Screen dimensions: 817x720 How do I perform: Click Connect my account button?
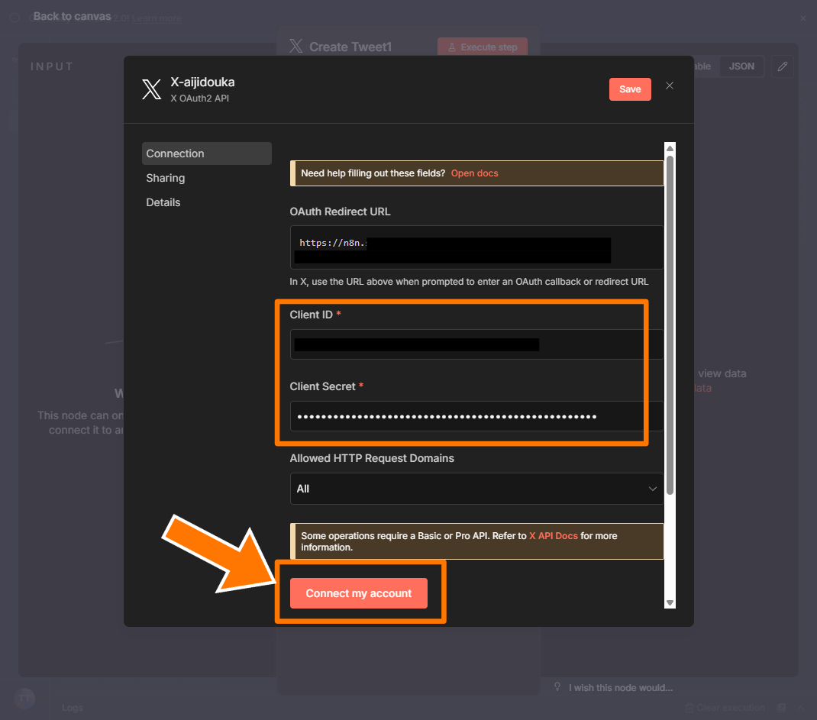[x=358, y=593]
